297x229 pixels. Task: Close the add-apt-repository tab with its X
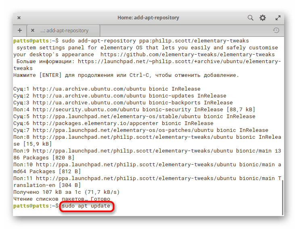click(x=33, y=30)
